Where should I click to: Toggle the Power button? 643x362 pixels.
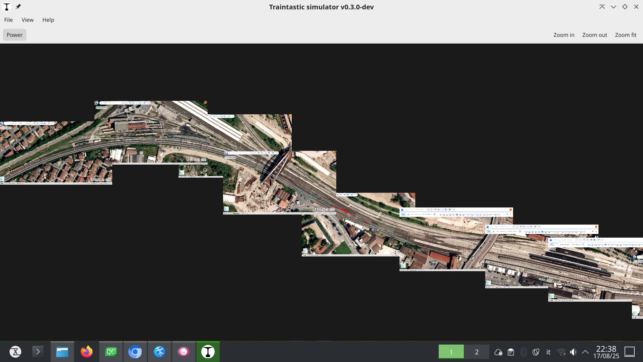pyautogui.click(x=14, y=35)
